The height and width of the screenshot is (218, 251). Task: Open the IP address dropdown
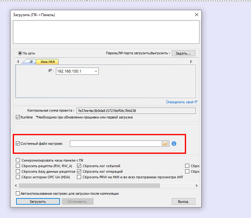click(x=96, y=71)
